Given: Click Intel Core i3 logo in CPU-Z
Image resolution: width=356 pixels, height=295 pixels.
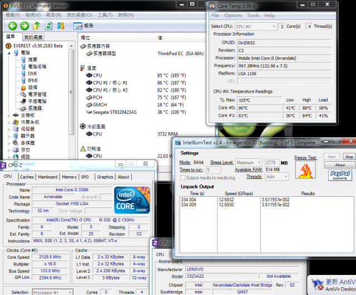Looking at the screenshot, I should click(132, 200).
